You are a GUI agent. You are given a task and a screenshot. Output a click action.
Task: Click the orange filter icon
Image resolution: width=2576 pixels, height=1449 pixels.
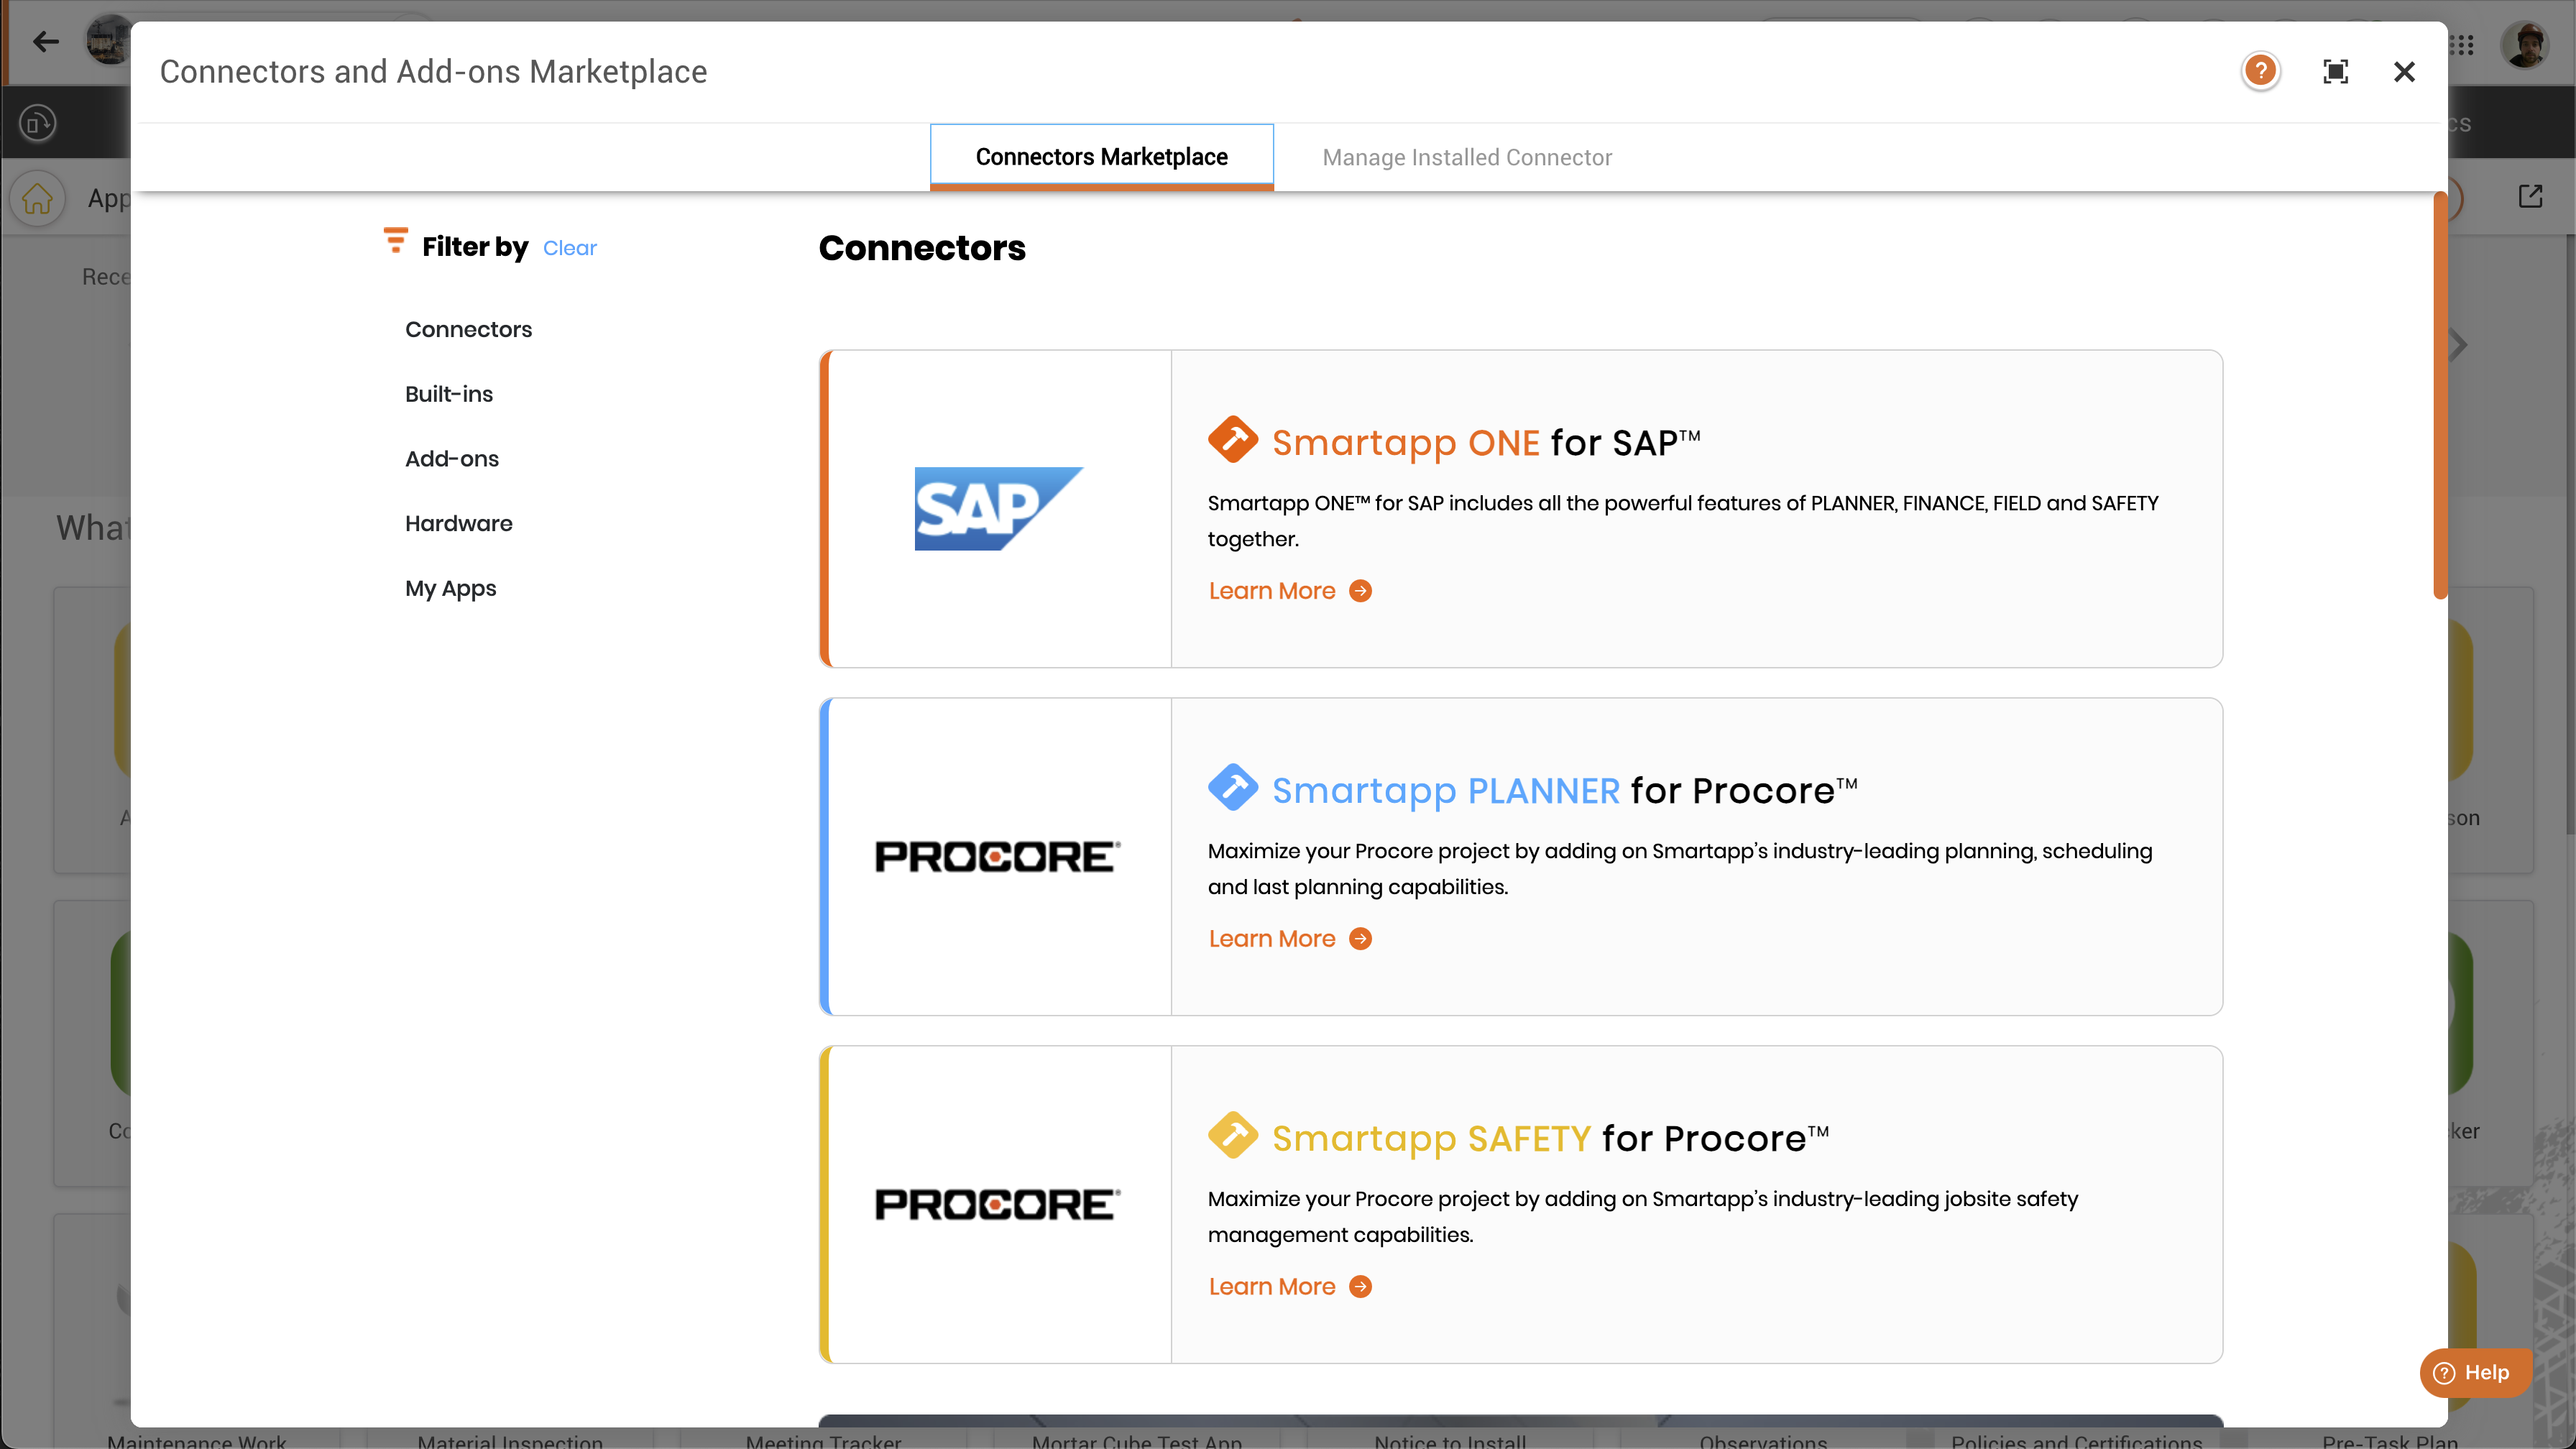tap(396, 240)
